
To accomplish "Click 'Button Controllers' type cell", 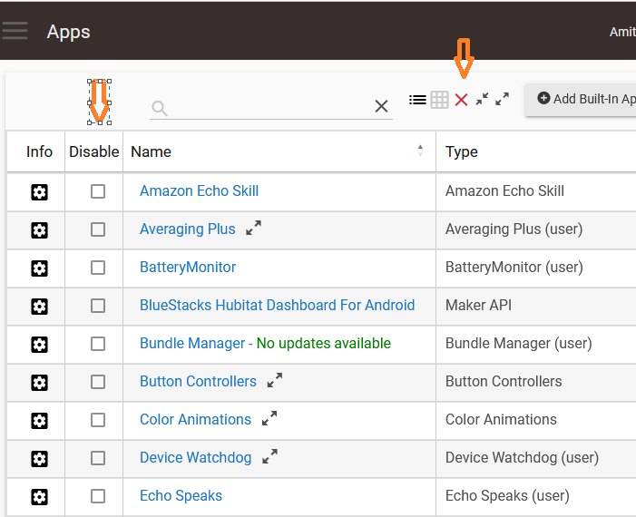I will tap(504, 381).
